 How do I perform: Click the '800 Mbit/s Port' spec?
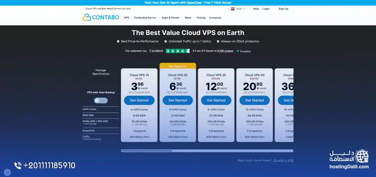pyautogui.click(x=254, y=137)
